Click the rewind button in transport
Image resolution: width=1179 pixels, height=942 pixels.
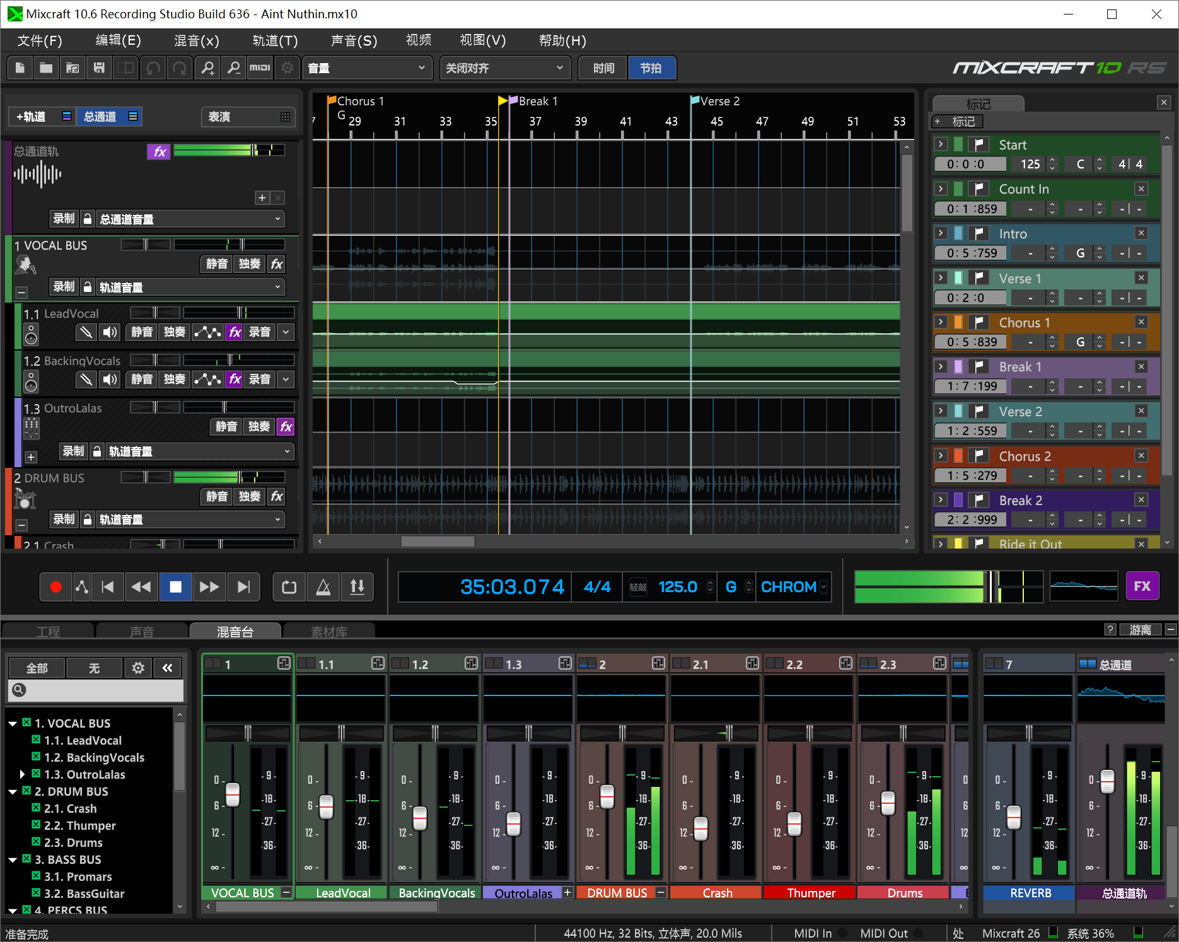[141, 587]
